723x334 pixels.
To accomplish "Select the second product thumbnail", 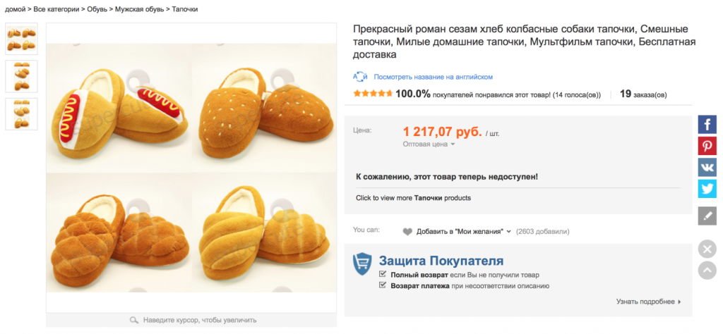I will (x=21, y=76).
